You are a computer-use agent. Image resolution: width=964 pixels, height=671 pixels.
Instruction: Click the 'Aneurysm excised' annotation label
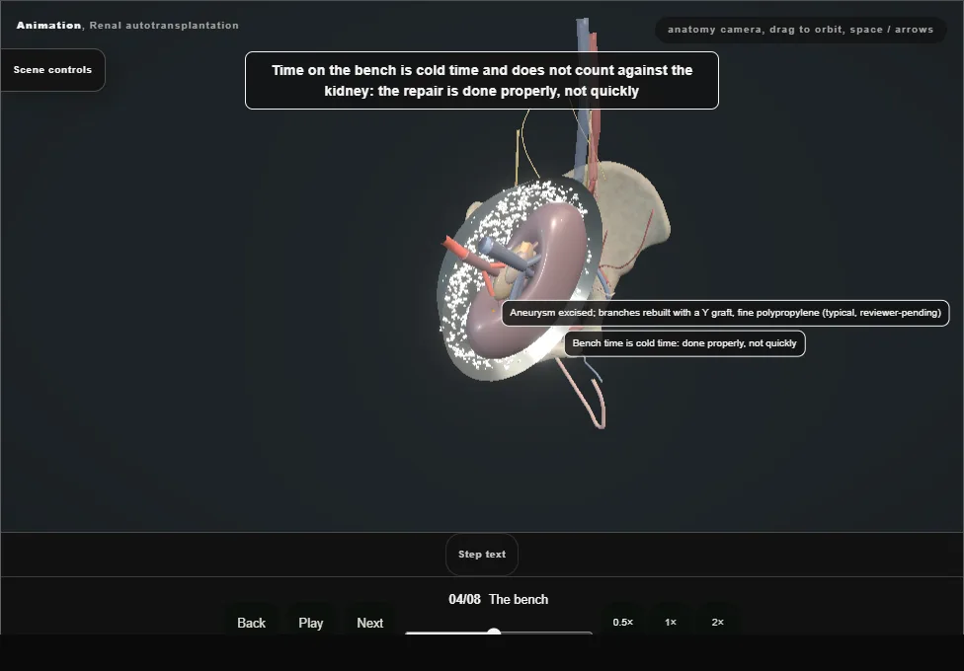click(x=725, y=313)
